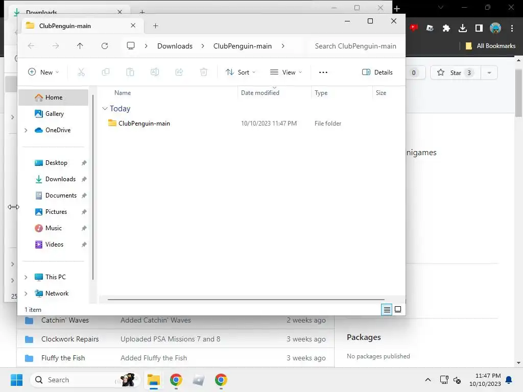The height and width of the screenshot is (392, 523).
Task: Click the Search ClubPenguin-main field
Action: pos(355,46)
